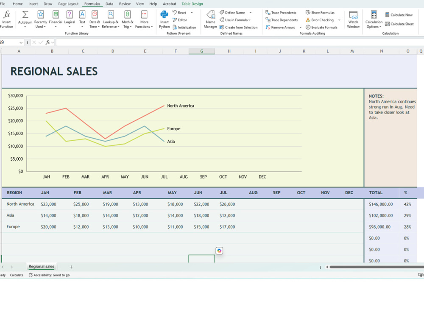424x318 pixels.
Task: Open the Watch Window
Action: (353, 19)
